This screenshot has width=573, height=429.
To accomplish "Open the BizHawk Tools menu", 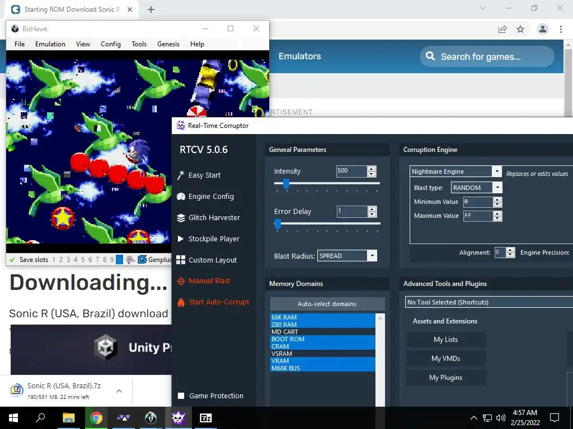I will tap(139, 44).
